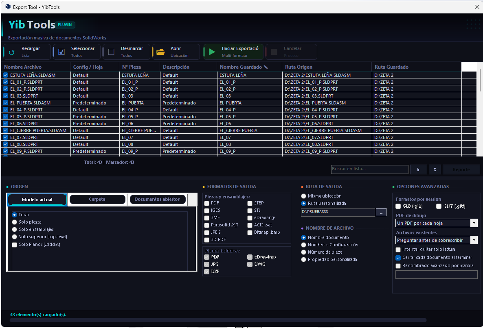Close the Export Tool window
Screen dimensions: 483x328
pos(477,7)
